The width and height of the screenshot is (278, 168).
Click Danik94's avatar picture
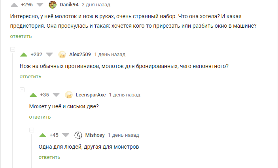pos(52,5)
